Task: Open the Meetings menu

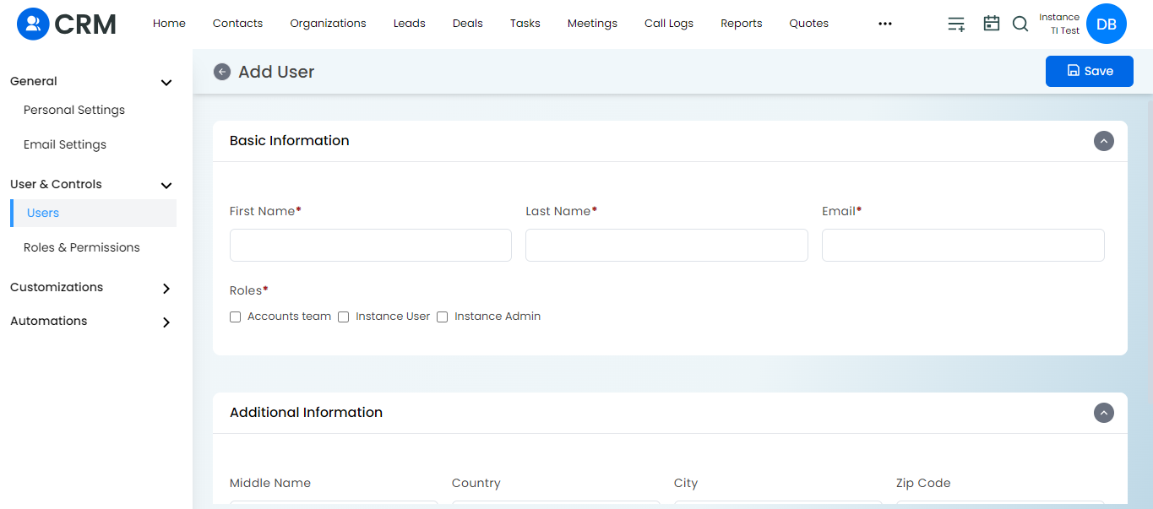Action: tap(592, 24)
